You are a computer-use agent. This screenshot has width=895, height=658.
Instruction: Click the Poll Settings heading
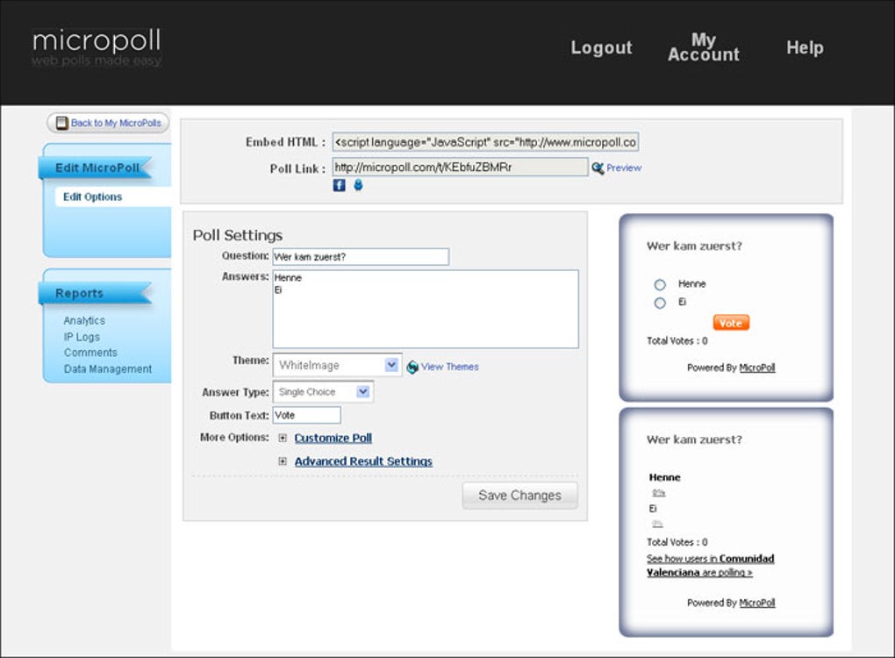pyautogui.click(x=238, y=235)
